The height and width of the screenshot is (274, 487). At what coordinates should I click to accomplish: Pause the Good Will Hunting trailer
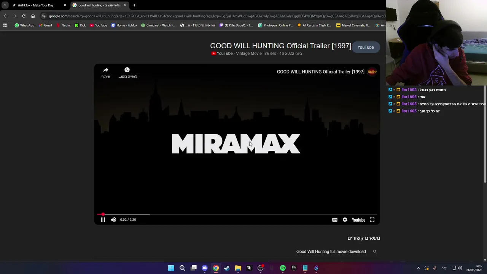pyautogui.click(x=103, y=220)
